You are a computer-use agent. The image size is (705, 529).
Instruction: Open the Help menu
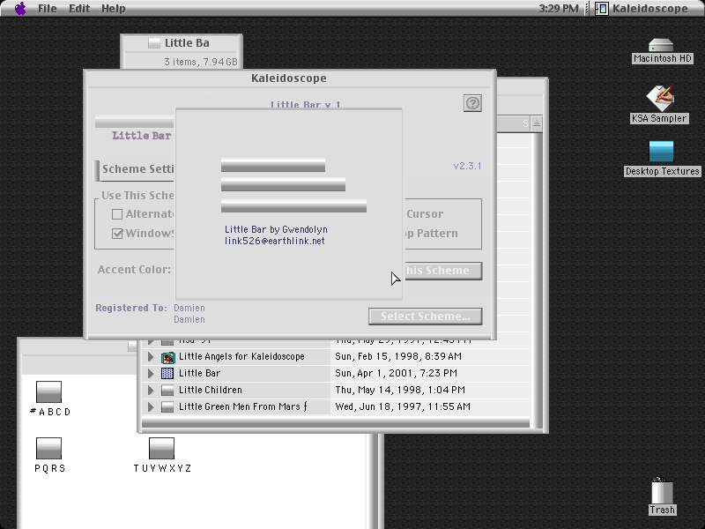[114, 8]
